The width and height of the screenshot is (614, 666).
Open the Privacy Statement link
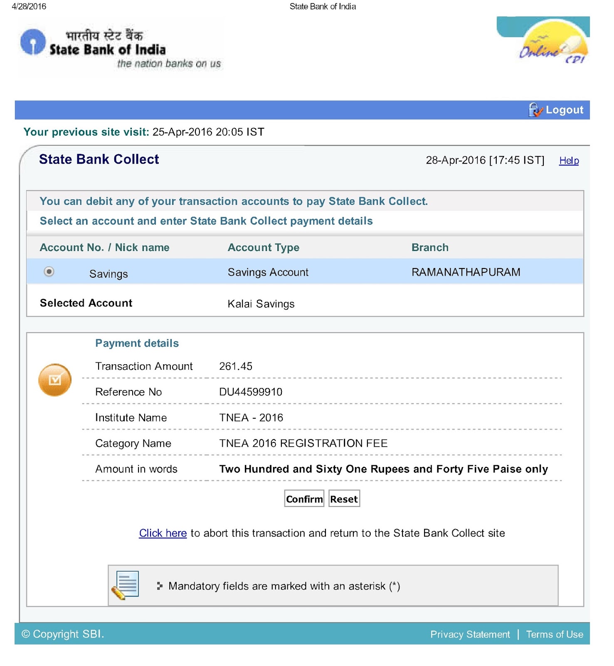[x=470, y=634]
